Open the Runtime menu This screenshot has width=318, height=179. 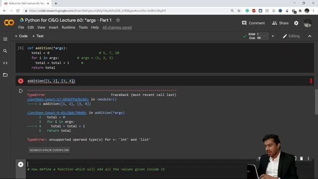[x=69, y=27]
